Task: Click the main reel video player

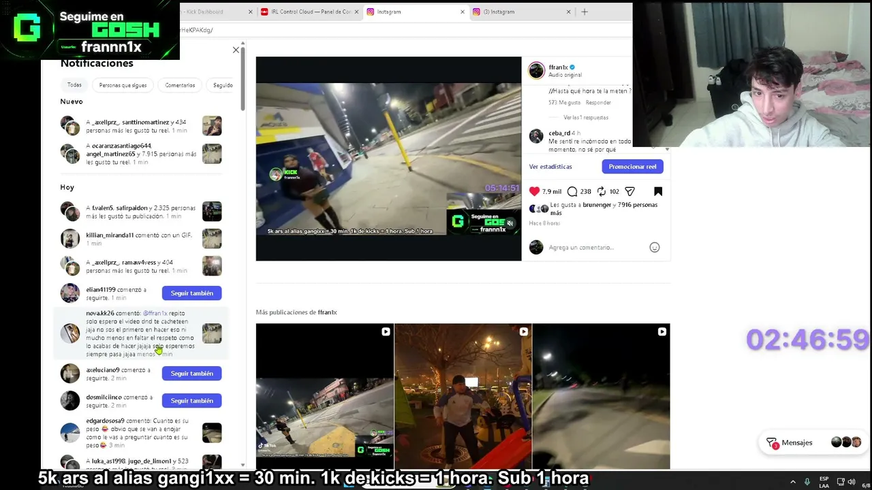Action: pyautogui.click(x=388, y=159)
